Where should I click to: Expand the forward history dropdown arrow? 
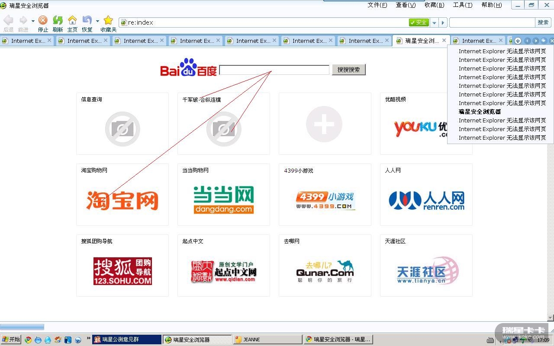33,21
